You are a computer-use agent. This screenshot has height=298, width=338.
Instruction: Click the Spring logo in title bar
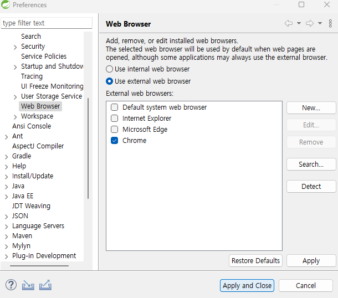click(6, 4)
